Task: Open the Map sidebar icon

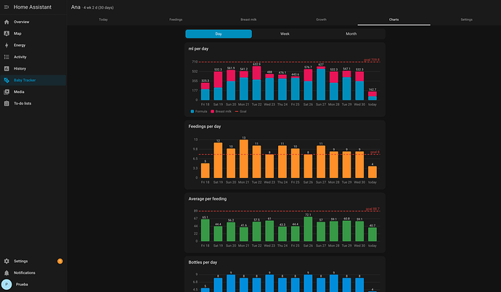Action: click(x=7, y=33)
